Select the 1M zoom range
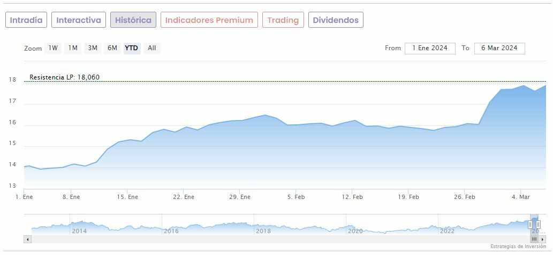This screenshot has width=553, height=255. (x=73, y=48)
